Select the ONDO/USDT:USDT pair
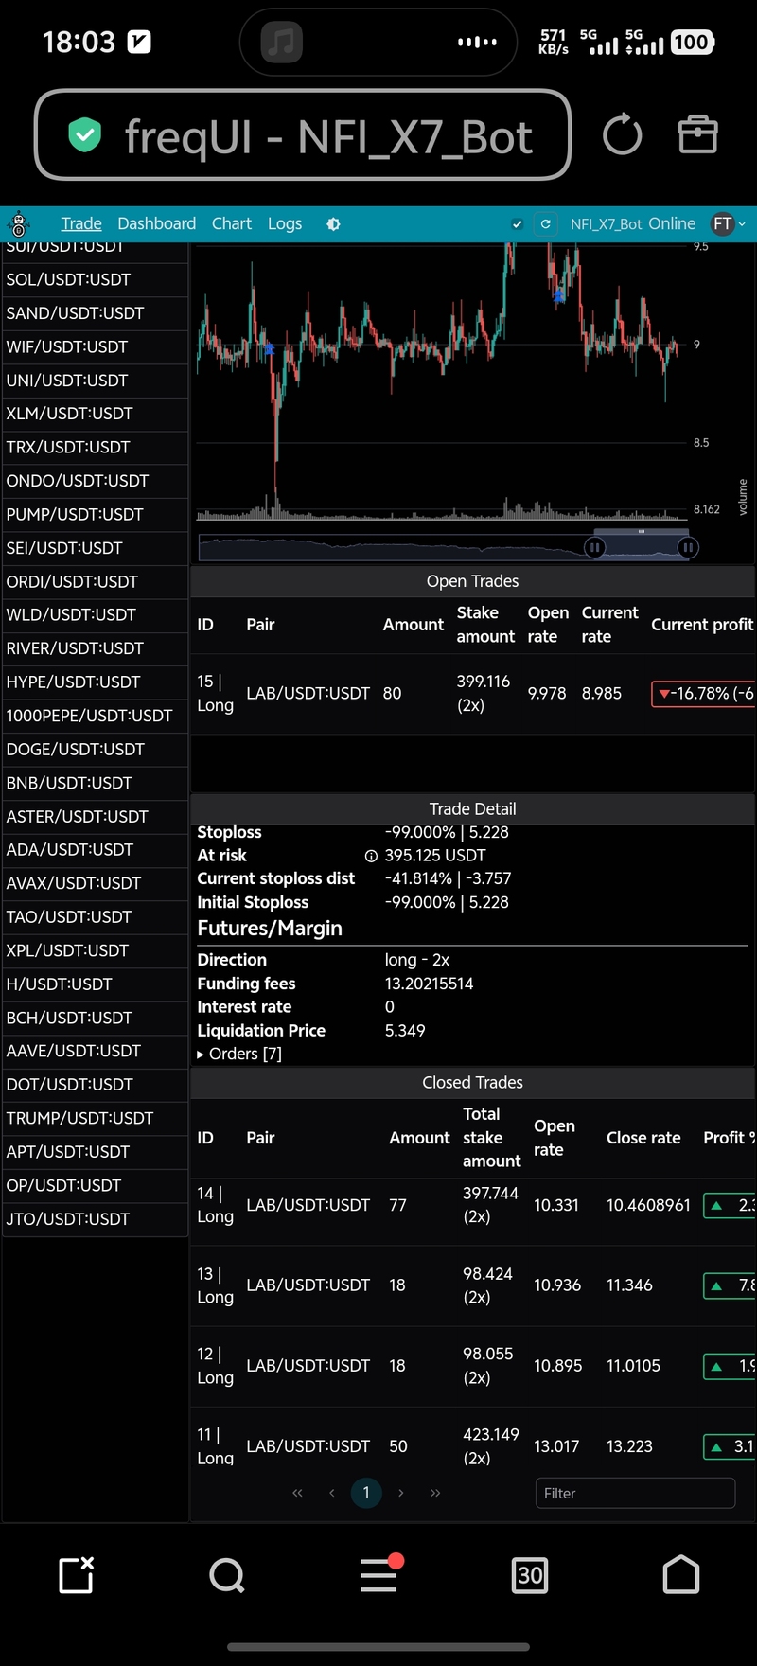 coord(95,481)
